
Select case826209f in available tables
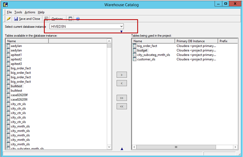point(19,95)
